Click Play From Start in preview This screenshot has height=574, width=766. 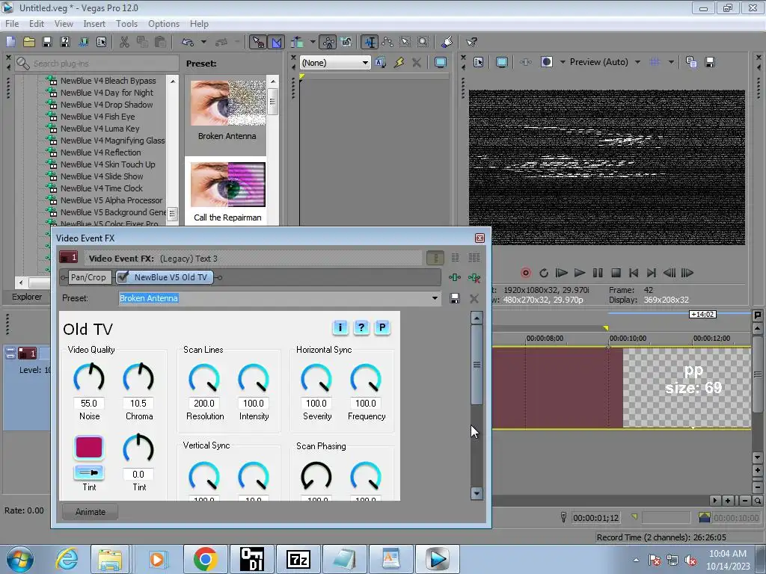click(x=562, y=273)
